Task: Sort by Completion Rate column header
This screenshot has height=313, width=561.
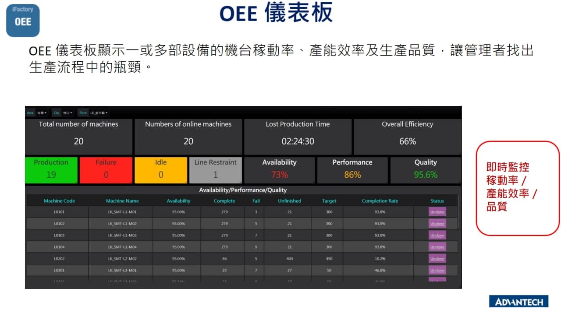Action: pyautogui.click(x=380, y=201)
